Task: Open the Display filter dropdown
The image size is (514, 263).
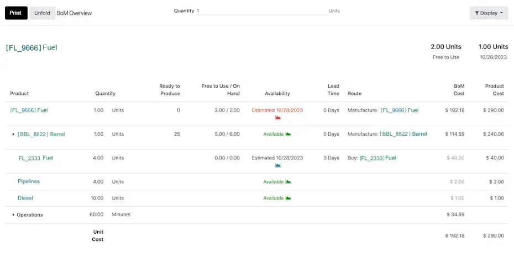Action: tap(489, 13)
